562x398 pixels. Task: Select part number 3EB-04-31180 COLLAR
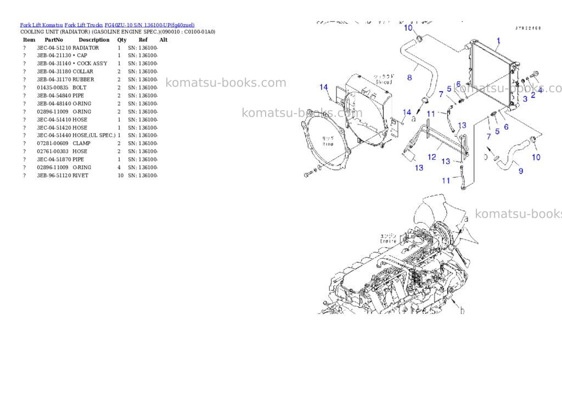tap(65, 71)
